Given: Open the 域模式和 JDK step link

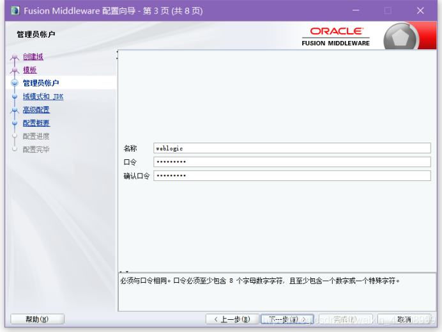Looking at the screenshot, I should 43,96.
